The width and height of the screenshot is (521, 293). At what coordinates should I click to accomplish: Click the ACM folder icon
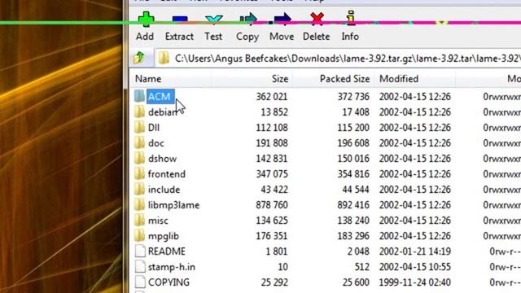pyautogui.click(x=139, y=96)
